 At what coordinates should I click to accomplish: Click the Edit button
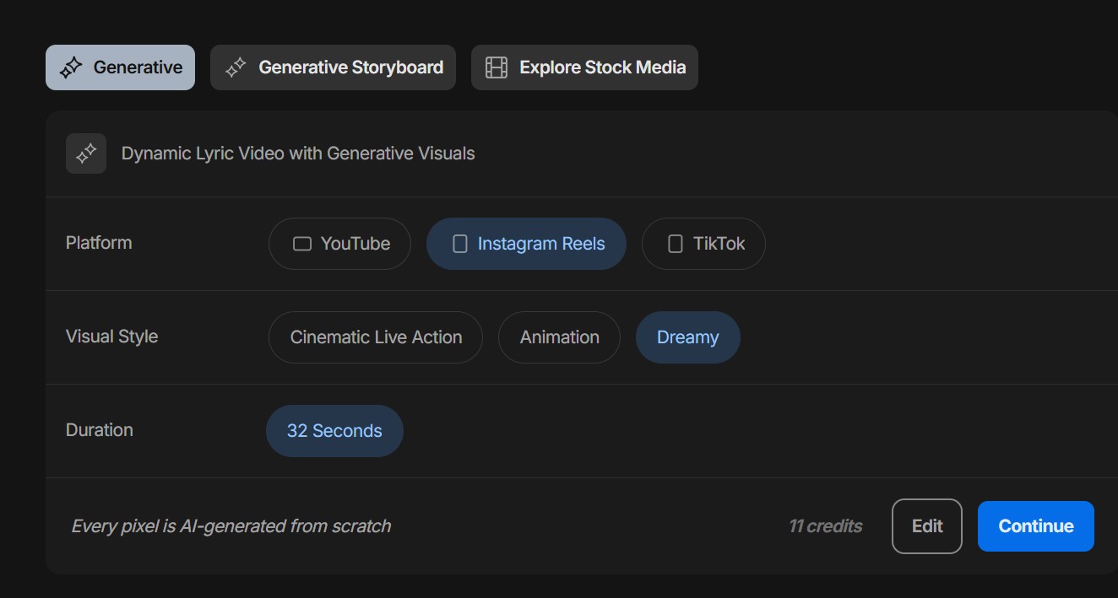click(927, 526)
